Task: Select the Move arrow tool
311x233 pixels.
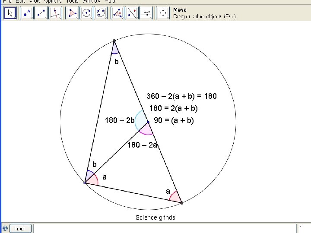Action: (x=10, y=13)
